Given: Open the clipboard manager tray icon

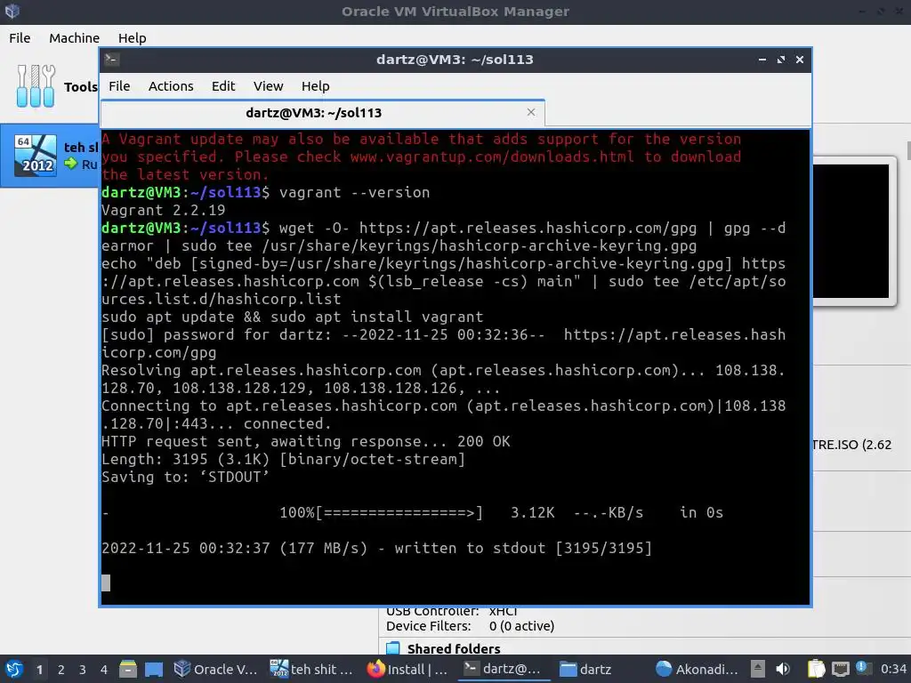Looking at the screenshot, I should coord(817,669).
